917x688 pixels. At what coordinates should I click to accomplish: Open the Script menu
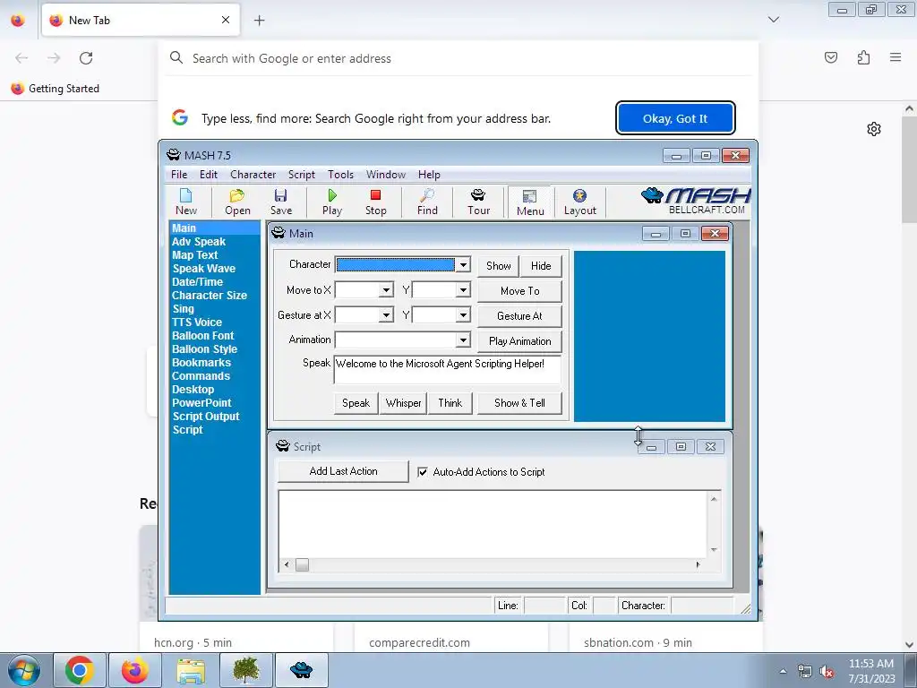pos(301,175)
